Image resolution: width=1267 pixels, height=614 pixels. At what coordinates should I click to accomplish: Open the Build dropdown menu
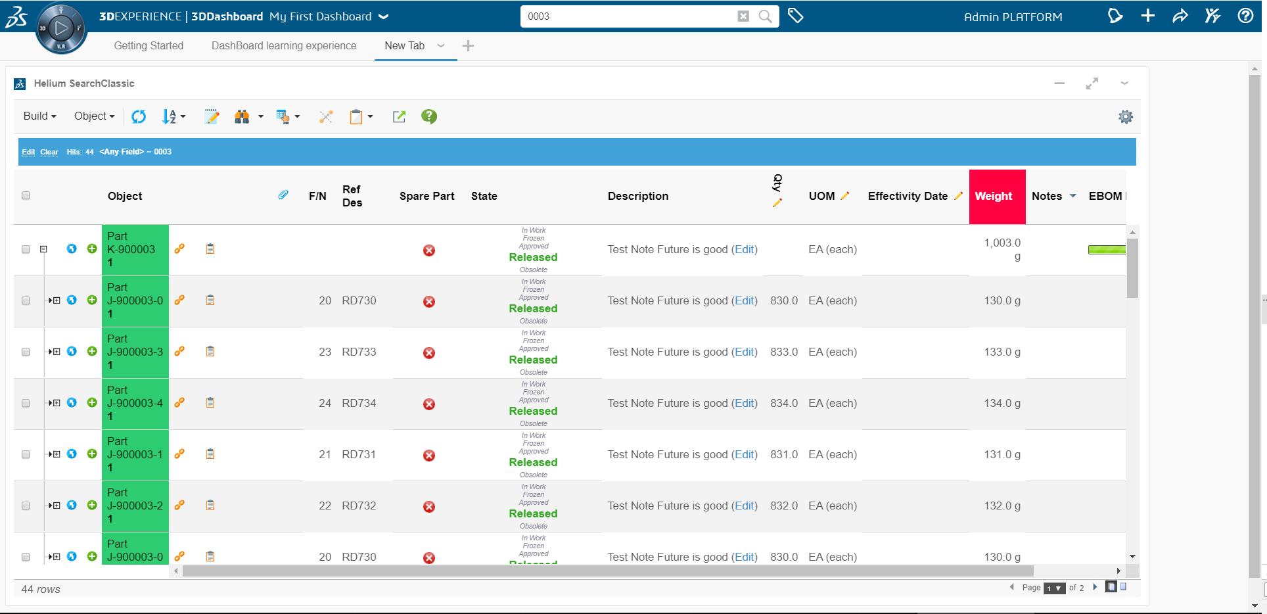pyautogui.click(x=39, y=116)
